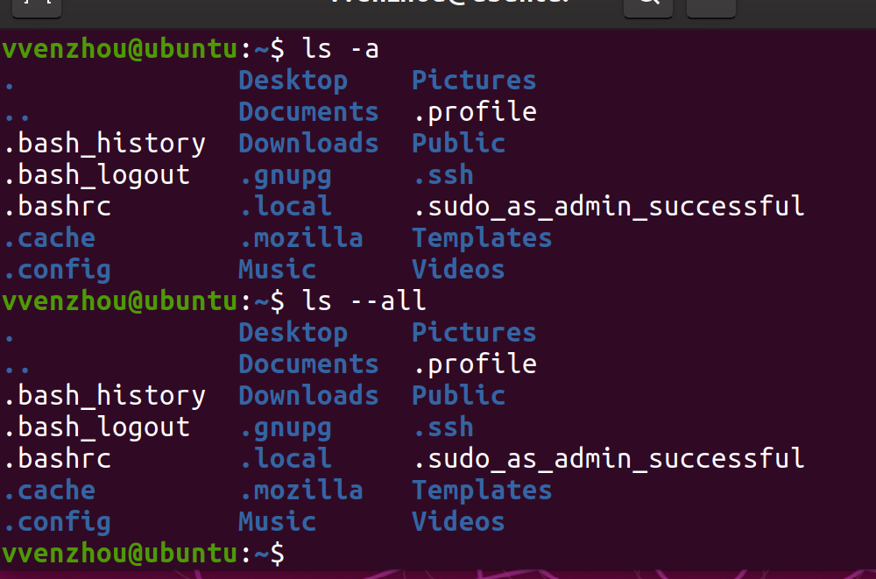Click the Pictures folder in first listing
876x579 pixels.
[x=474, y=81]
